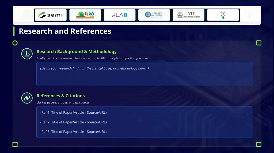Click the Ref 2 placeholder line
274x153 pixels.
pyautogui.click(x=73, y=122)
